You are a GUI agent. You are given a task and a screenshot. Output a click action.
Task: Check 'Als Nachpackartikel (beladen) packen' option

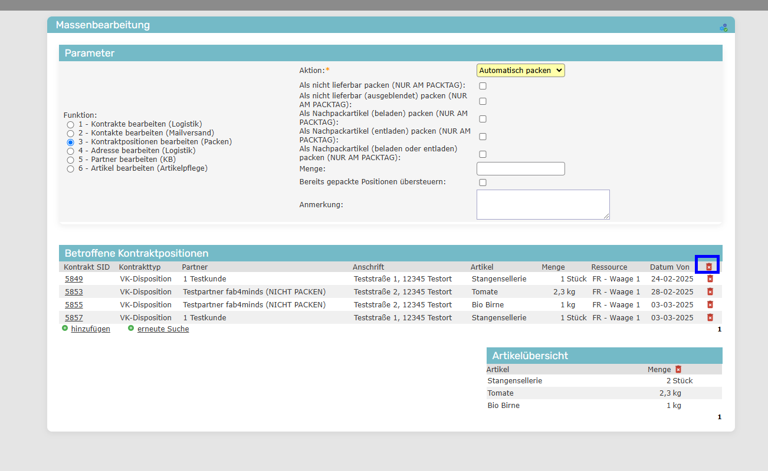pos(483,119)
